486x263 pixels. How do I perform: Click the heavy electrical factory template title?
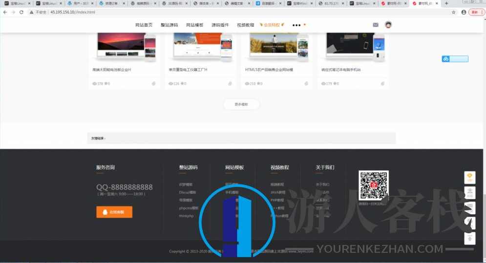(188, 70)
